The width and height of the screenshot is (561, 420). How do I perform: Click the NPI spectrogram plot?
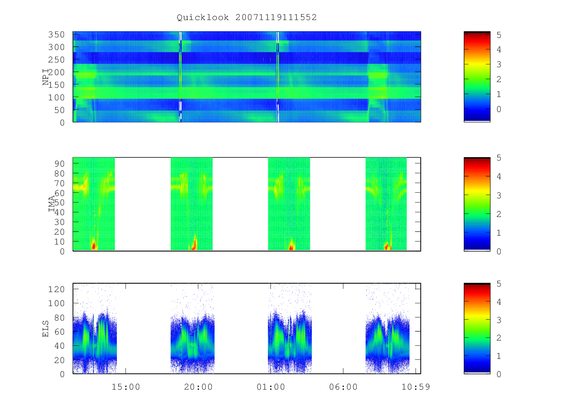247,77
